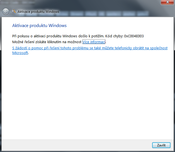Click the sentence "Možné řešení získáte kliknutím"

point(37,42)
